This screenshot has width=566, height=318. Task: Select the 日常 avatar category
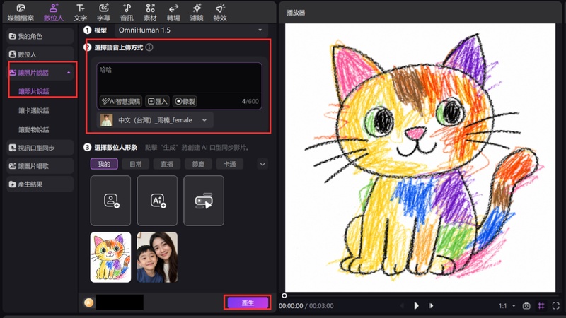(x=135, y=164)
